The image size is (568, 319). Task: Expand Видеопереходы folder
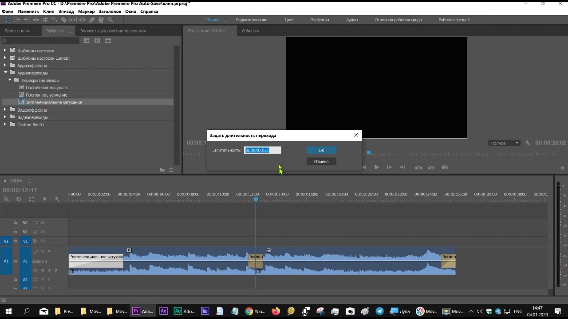click(5, 117)
